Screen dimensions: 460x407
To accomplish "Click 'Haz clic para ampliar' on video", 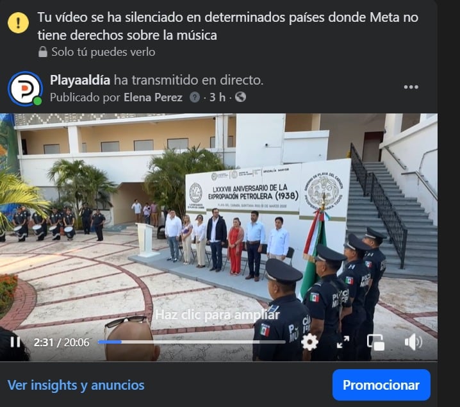I will [217, 315].
